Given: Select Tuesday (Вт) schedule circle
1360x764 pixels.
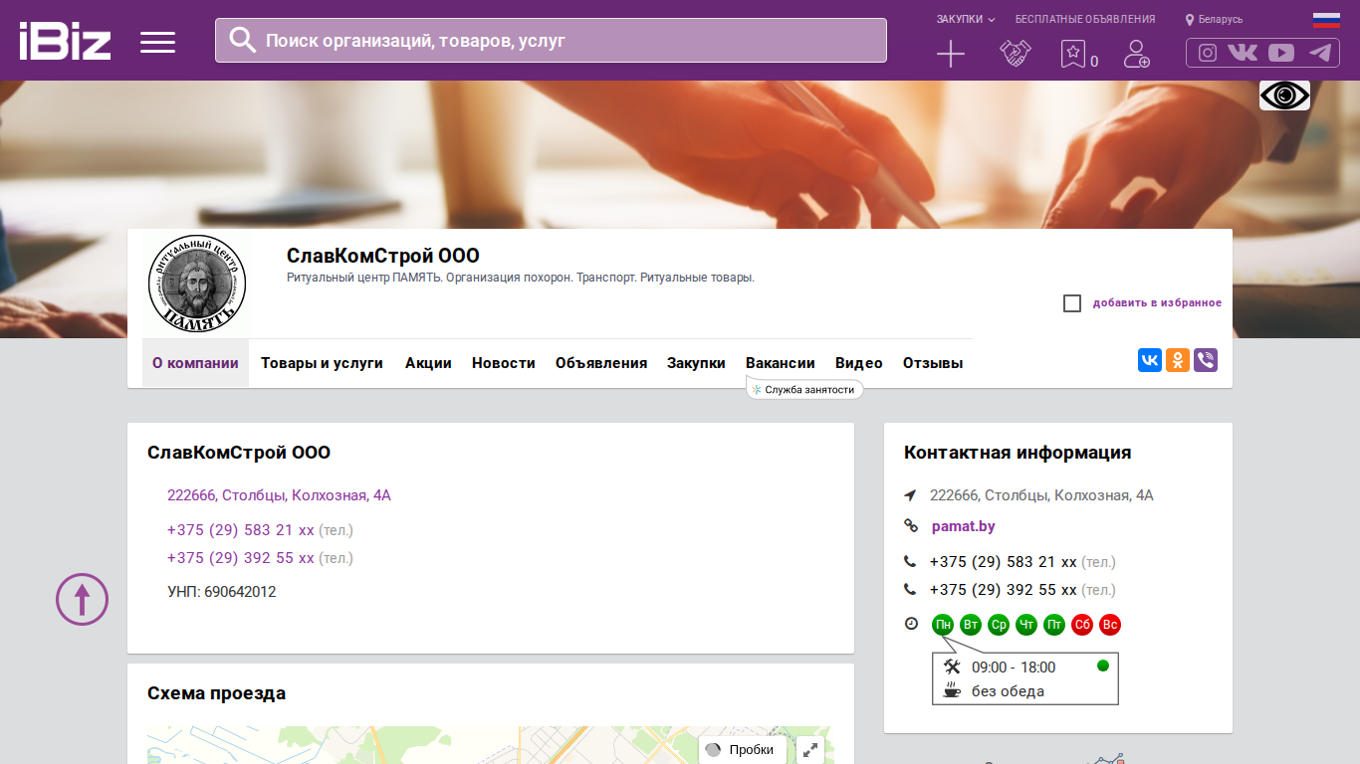Looking at the screenshot, I should (971, 625).
